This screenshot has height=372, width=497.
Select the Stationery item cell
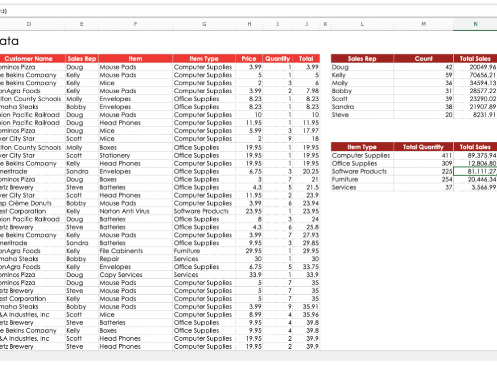136,155
